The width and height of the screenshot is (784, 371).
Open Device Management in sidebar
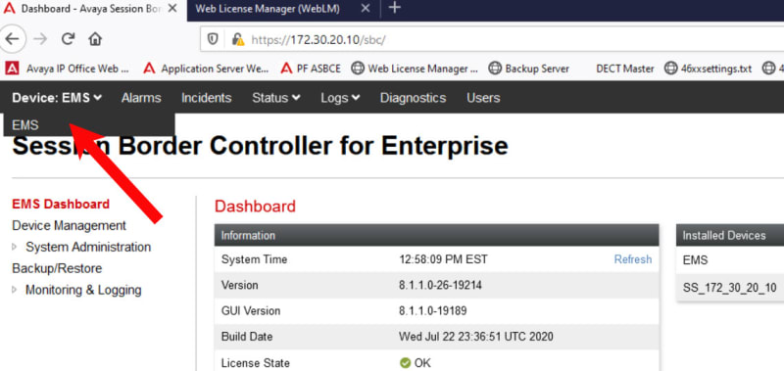pyautogui.click(x=69, y=225)
